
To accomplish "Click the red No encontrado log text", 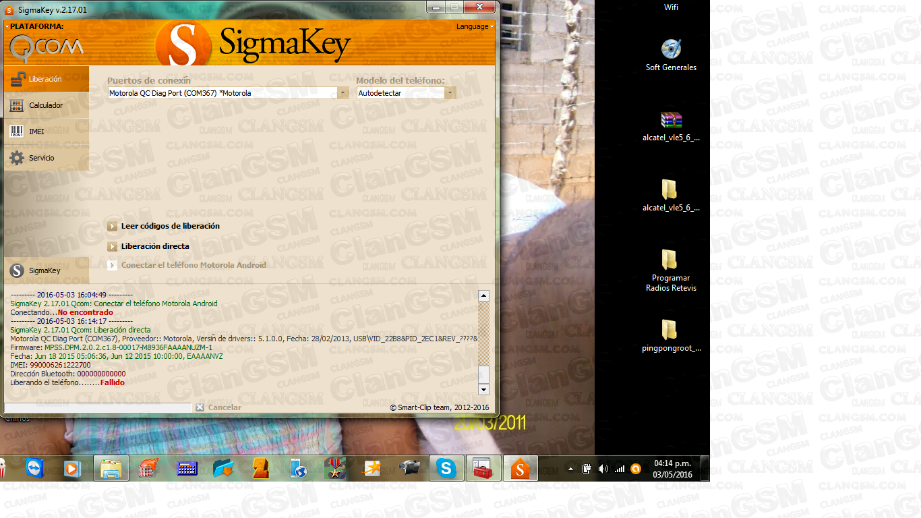I will click(86, 312).
